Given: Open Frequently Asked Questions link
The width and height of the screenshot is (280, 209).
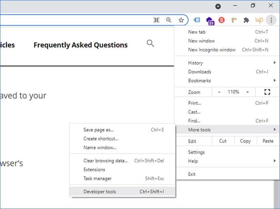Looking at the screenshot, I should [x=80, y=45].
